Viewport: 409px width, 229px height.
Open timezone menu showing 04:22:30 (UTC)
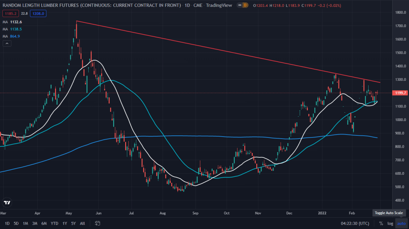coord(355,223)
